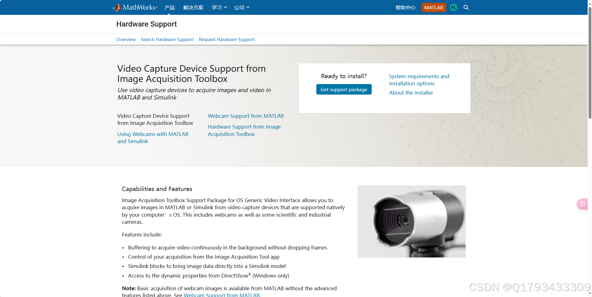
Task: Expand the 学习 dropdown menu
Action: tap(219, 7)
